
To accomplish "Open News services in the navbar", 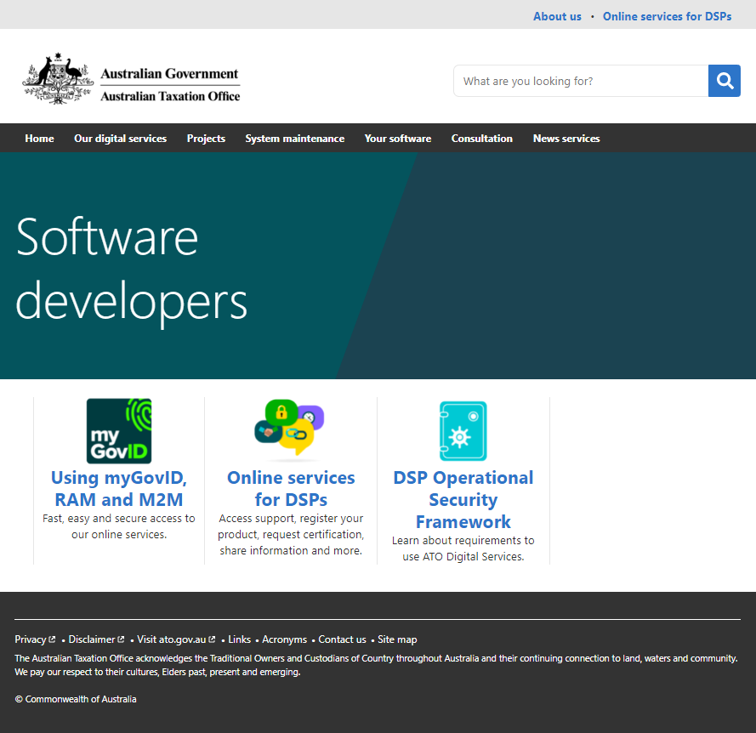I will coord(566,139).
